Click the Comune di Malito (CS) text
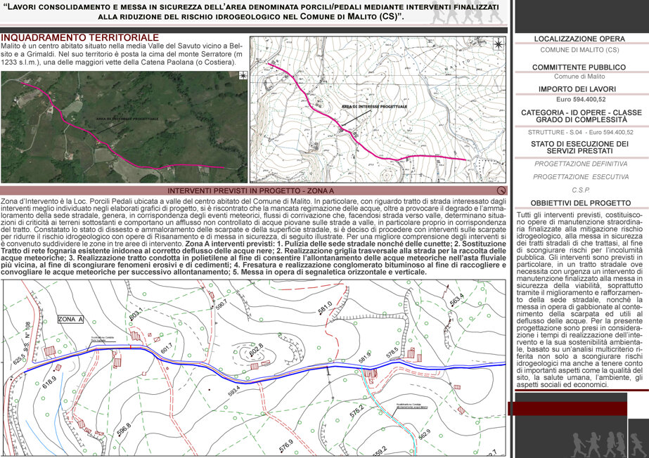 579,50
